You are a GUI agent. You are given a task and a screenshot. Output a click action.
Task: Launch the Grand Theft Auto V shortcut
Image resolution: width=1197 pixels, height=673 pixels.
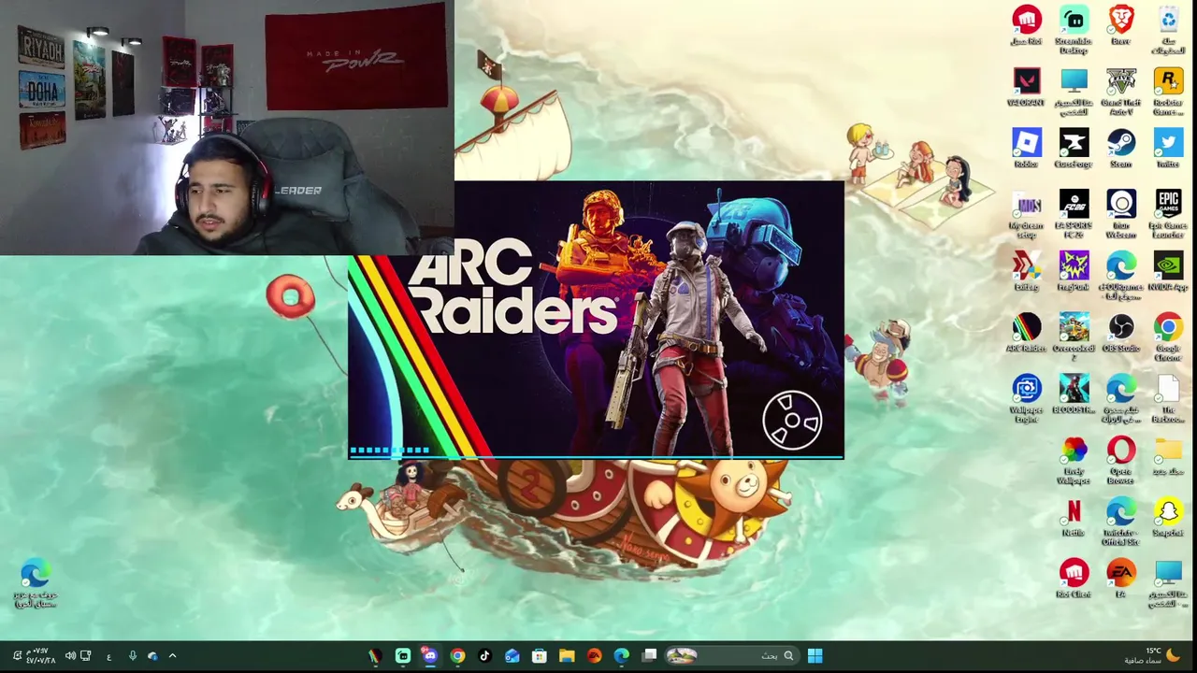point(1120,92)
